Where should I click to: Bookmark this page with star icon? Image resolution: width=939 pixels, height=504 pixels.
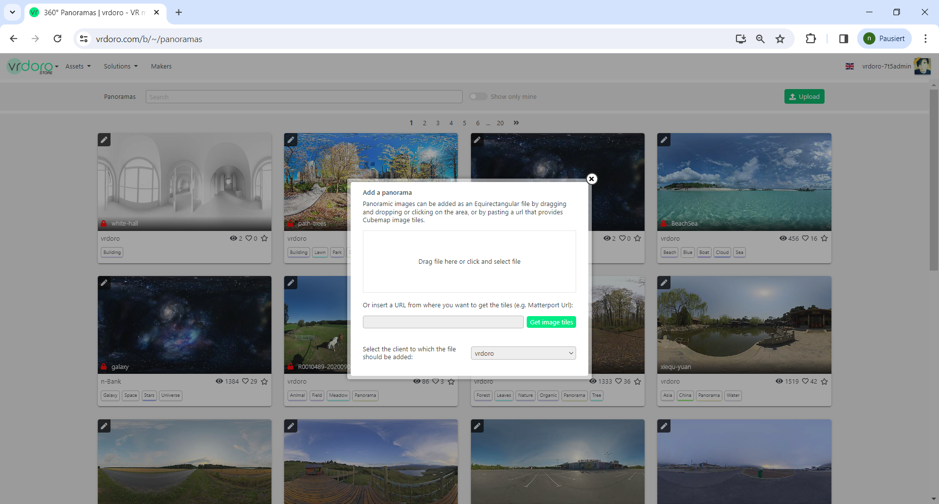point(780,39)
